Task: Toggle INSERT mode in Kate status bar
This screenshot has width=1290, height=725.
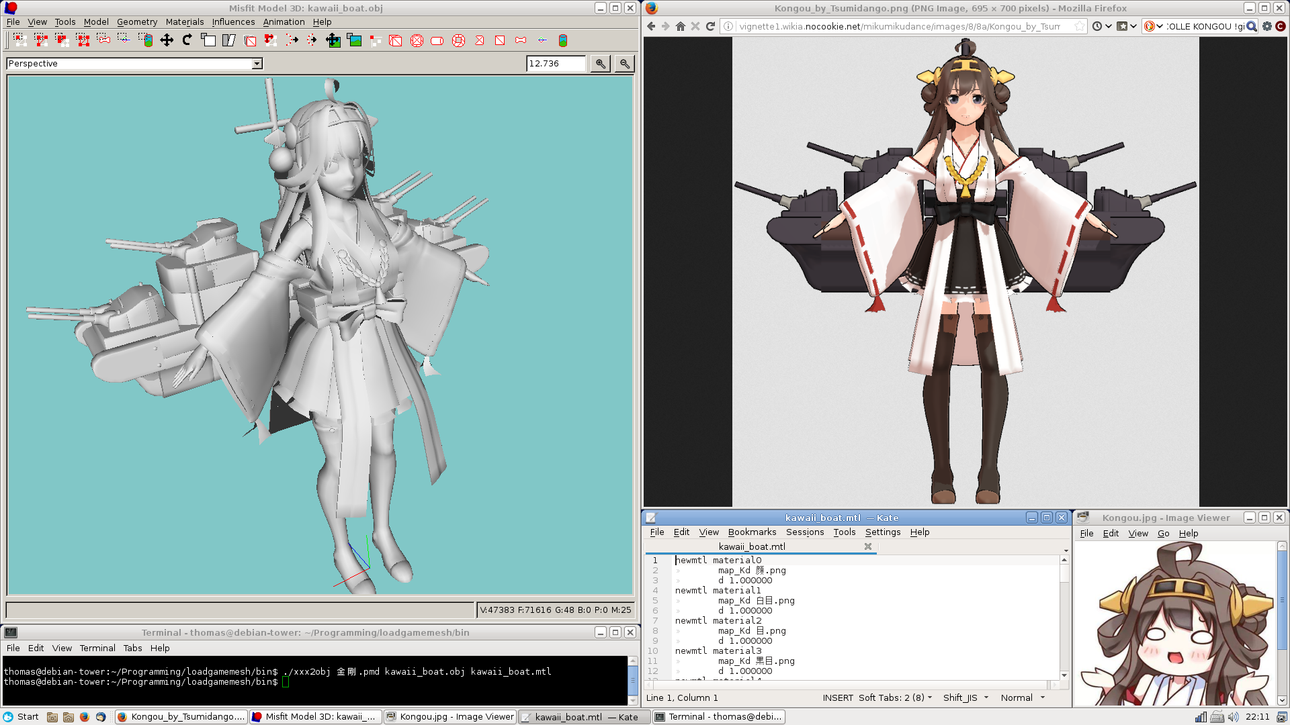Action: (x=837, y=698)
